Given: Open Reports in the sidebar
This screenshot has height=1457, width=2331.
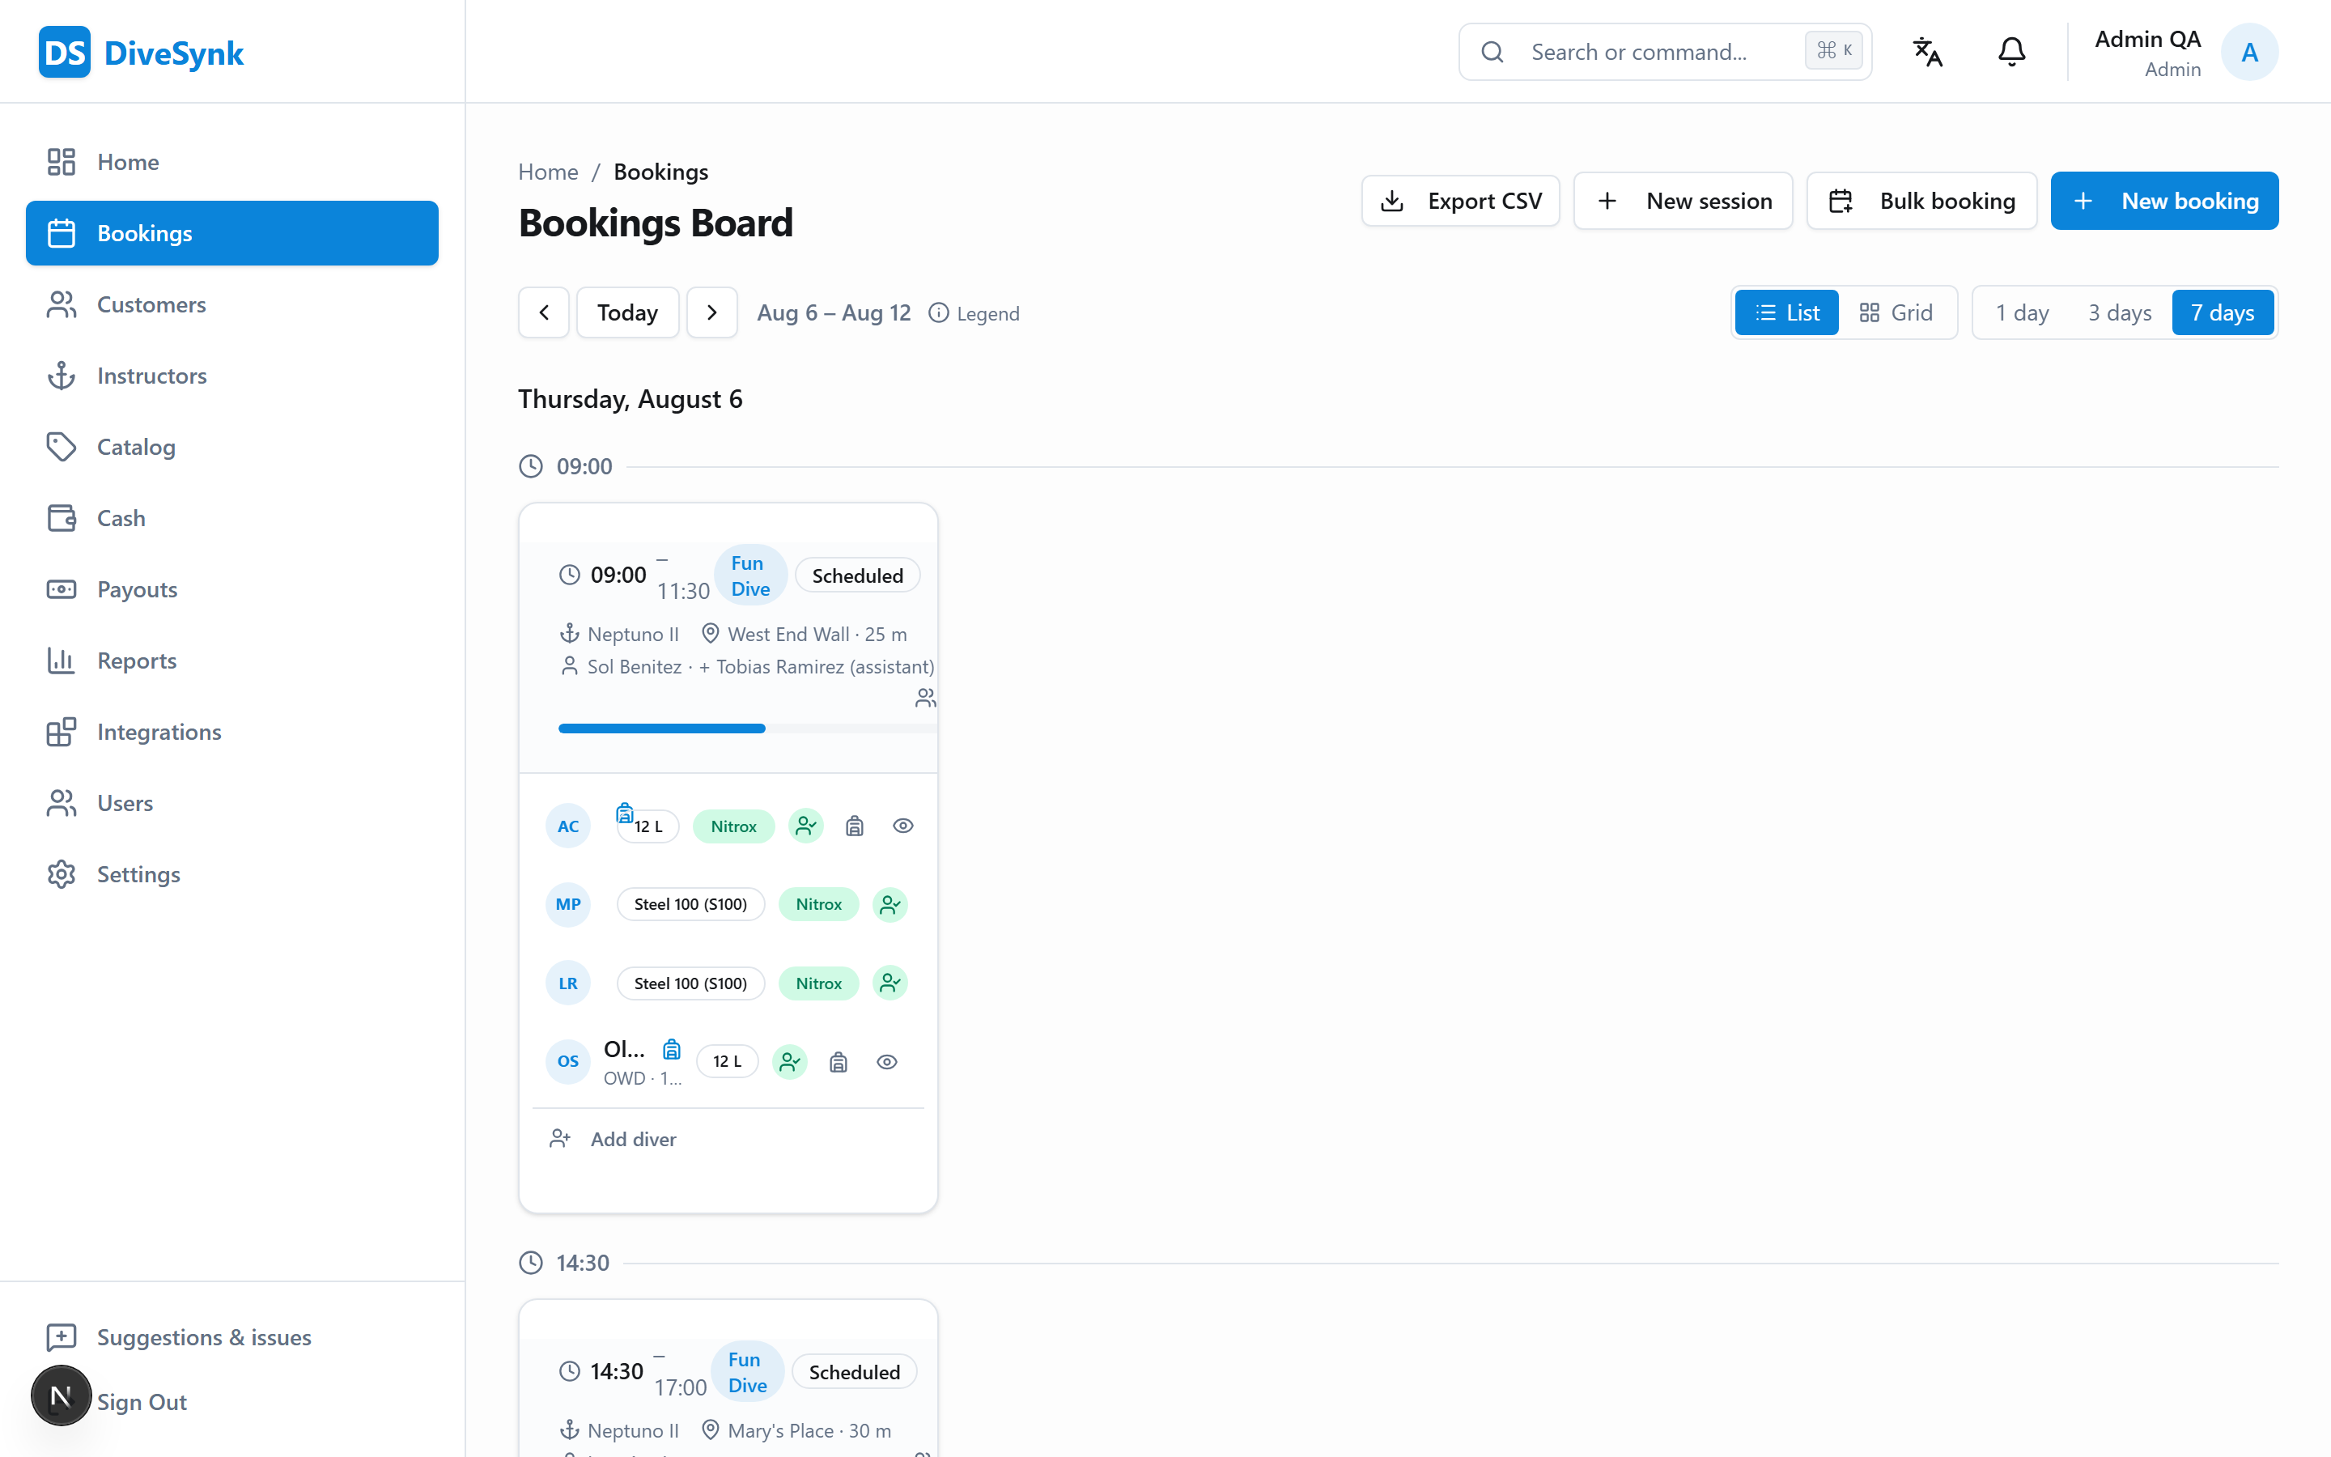Looking at the screenshot, I should point(232,661).
